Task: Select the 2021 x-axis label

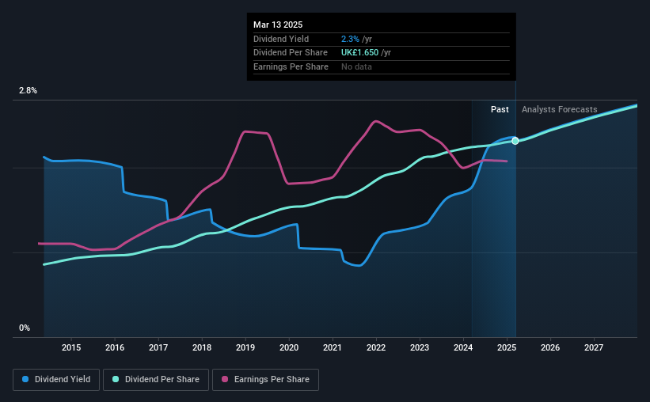Action: tap(333, 347)
